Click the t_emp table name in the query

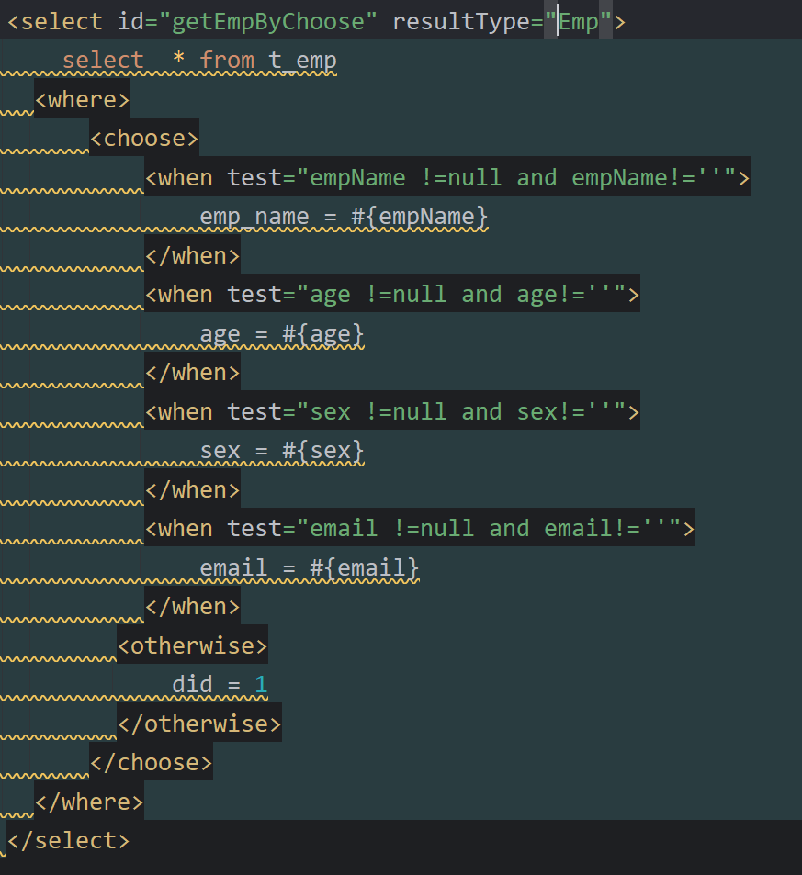click(302, 61)
